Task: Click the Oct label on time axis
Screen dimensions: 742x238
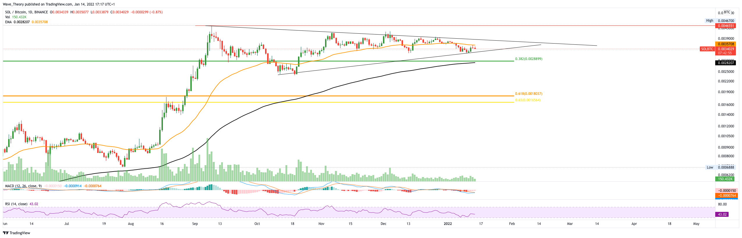Action: (x=257, y=224)
